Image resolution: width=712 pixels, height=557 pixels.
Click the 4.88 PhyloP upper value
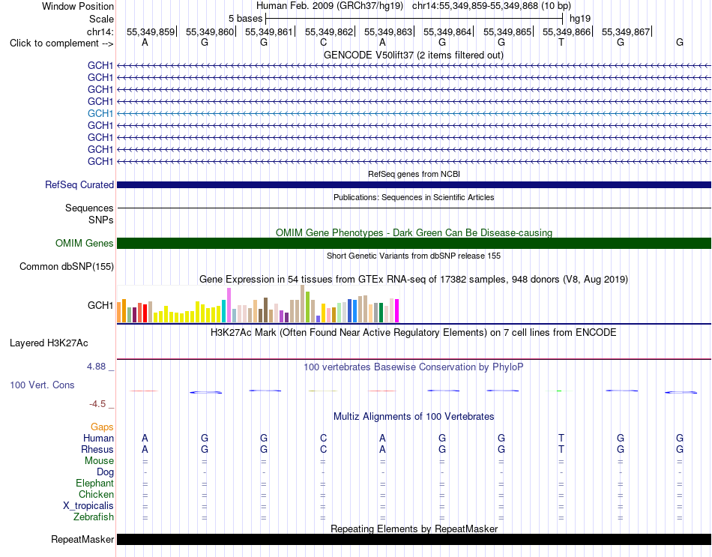pos(96,366)
